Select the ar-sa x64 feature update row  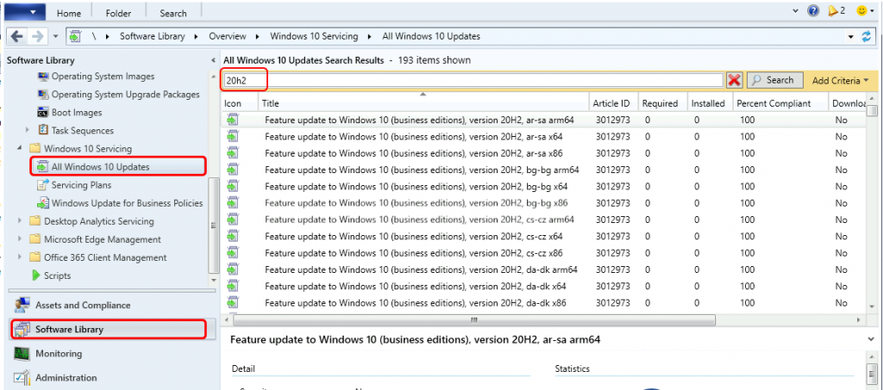pyautogui.click(x=543, y=137)
